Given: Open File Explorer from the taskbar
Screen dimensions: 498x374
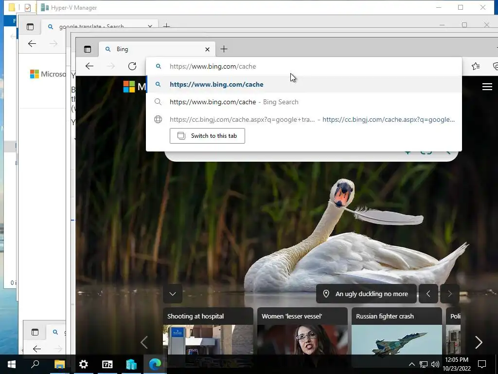Looking at the screenshot, I should 59,364.
